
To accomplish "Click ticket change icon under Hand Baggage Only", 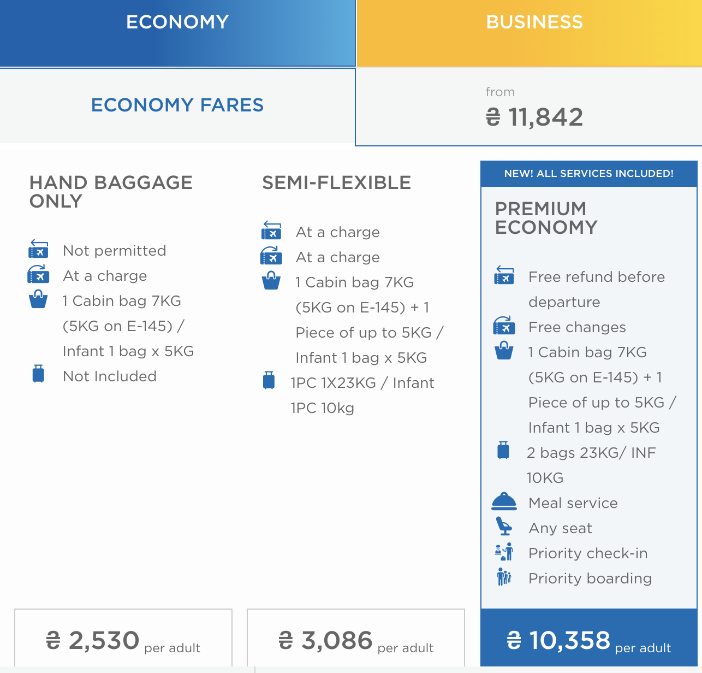I will point(38,275).
